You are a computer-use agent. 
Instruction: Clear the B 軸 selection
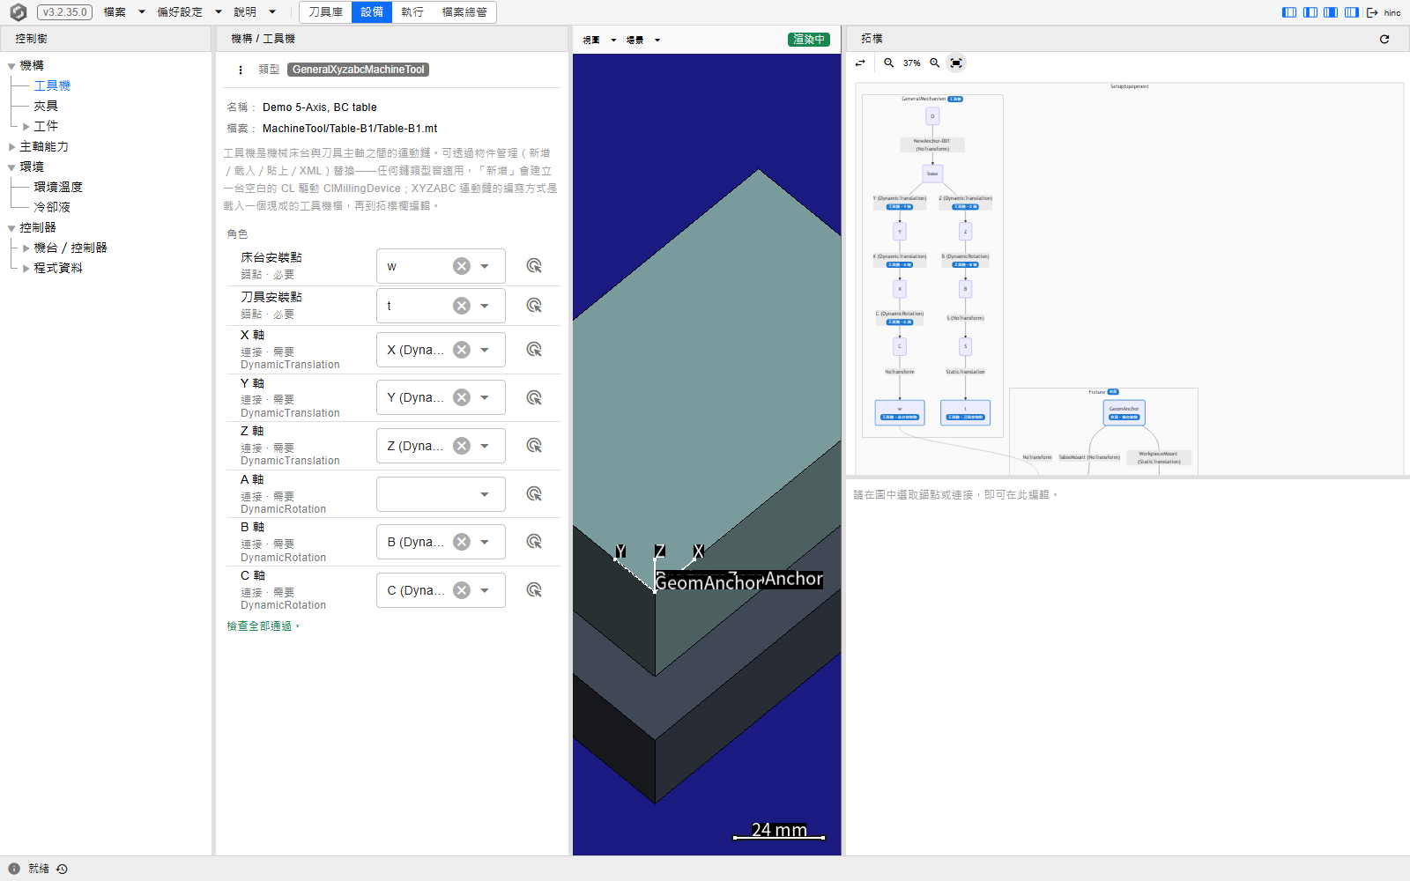(462, 543)
